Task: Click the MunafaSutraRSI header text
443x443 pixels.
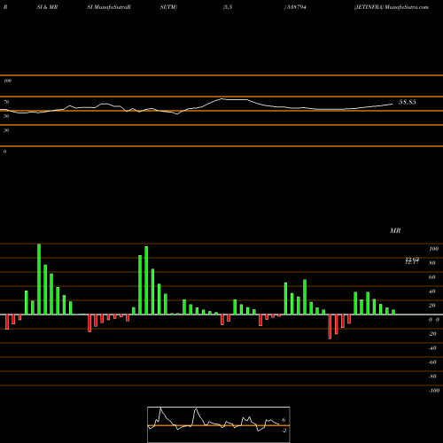Action: (109, 7)
